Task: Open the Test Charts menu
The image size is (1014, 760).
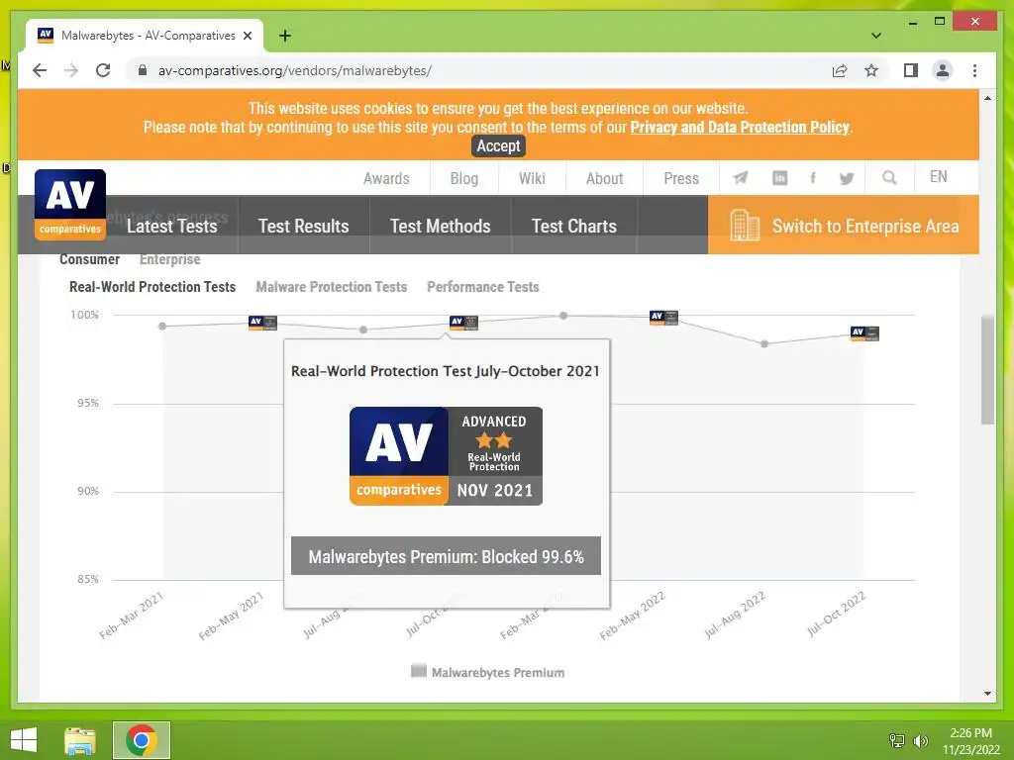Action: (573, 227)
